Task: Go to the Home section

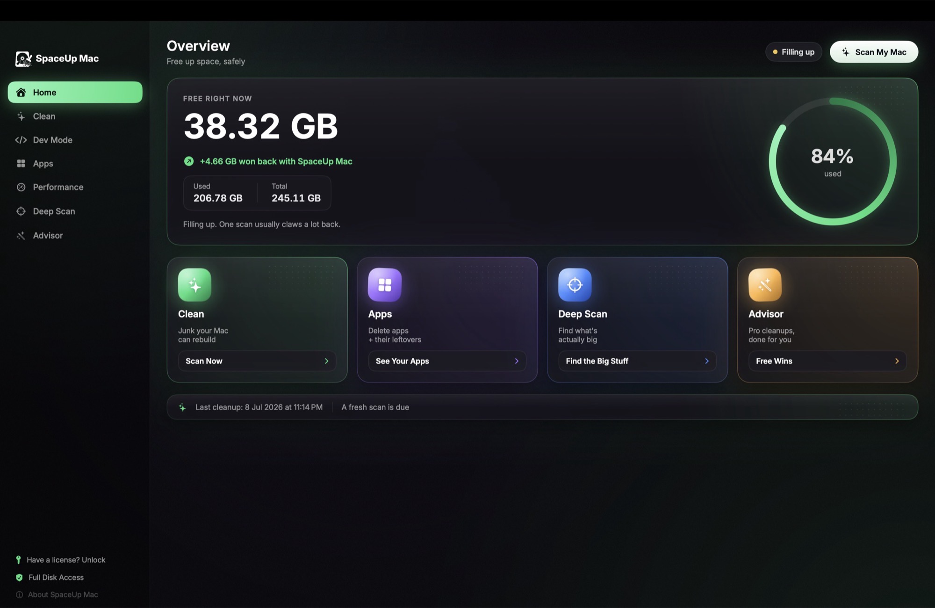Action: pyautogui.click(x=75, y=93)
